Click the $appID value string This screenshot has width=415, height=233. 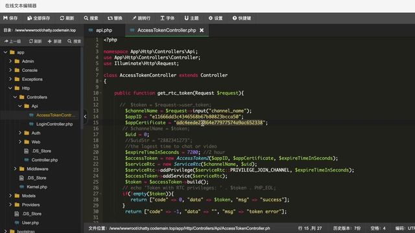click(x=196, y=116)
